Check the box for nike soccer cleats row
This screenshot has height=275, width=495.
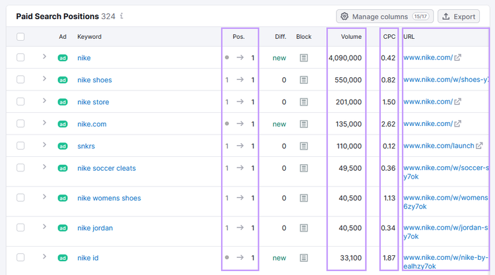coord(20,168)
